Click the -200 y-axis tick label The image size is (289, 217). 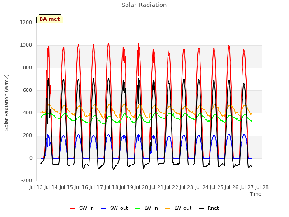27,181
